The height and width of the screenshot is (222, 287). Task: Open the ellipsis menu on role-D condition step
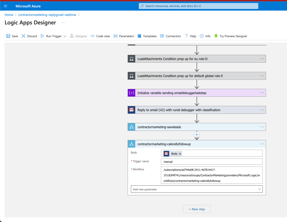point(262,59)
